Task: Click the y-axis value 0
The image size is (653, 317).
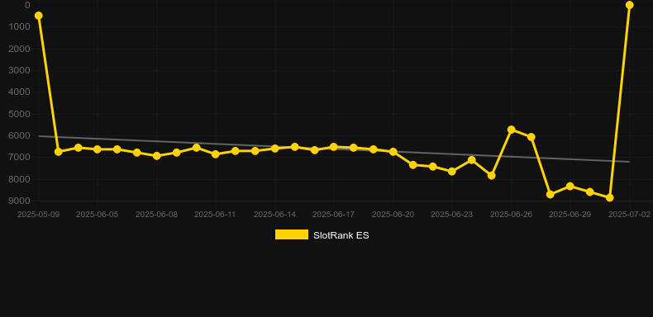Action: (x=27, y=5)
